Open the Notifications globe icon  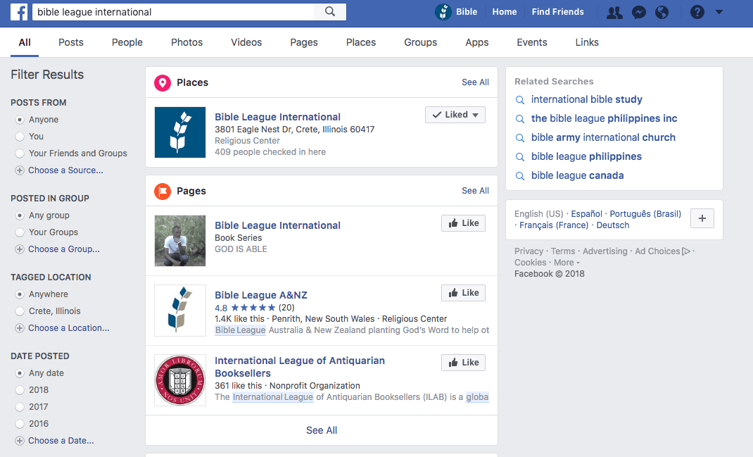click(x=662, y=12)
